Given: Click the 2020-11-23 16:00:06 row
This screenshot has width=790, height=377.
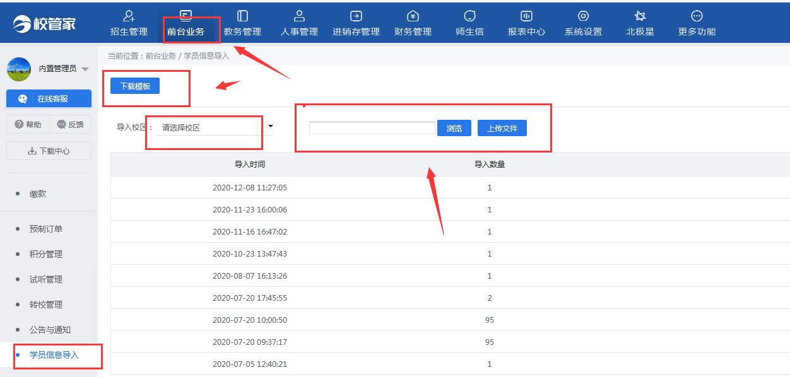Looking at the screenshot, I should point(451,209).
